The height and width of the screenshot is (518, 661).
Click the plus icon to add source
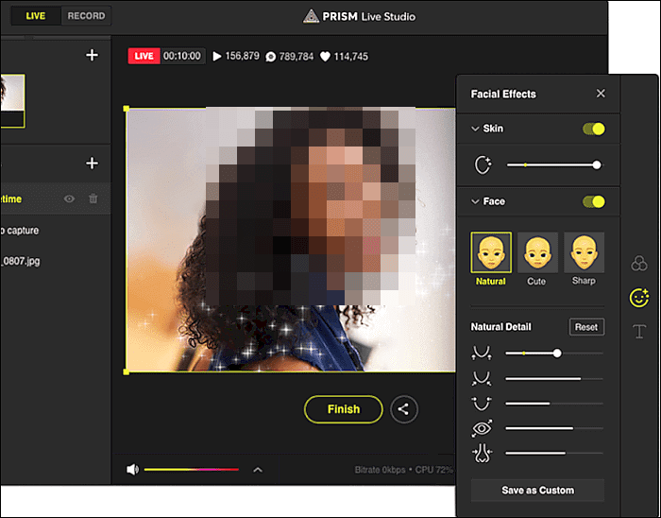tap(92, 164)
